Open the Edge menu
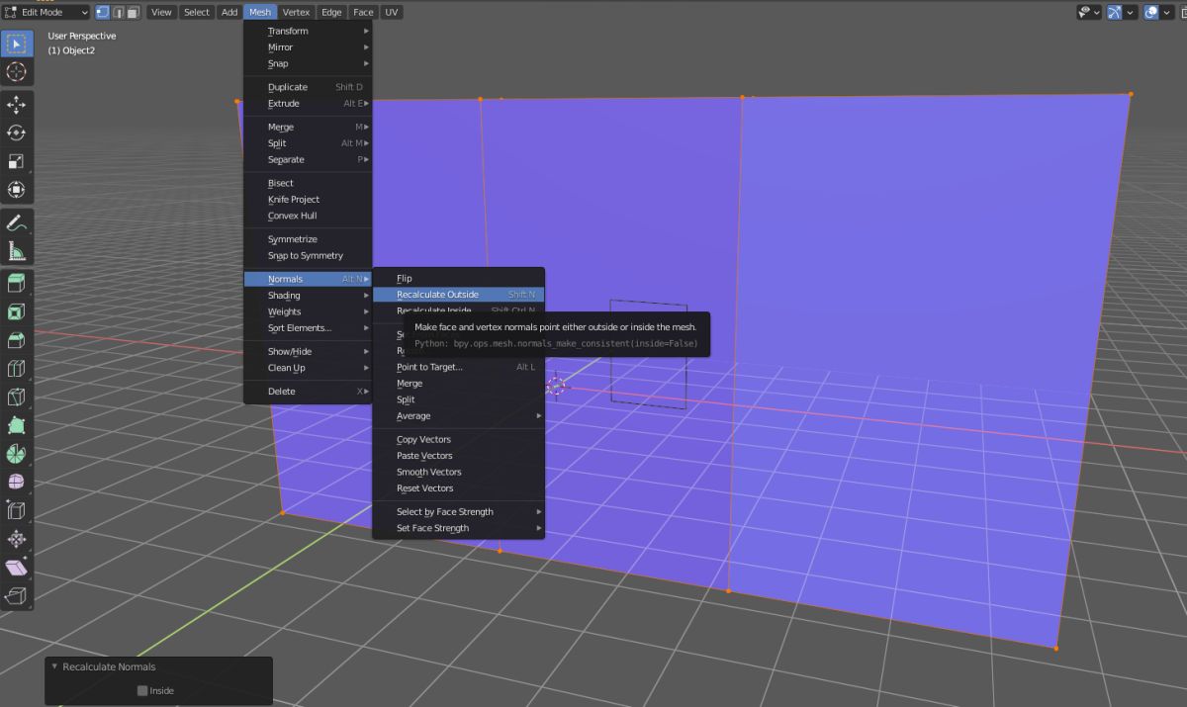Image resolution: width=1187 pixels, height=707 pixels. [x=331, y=12]
